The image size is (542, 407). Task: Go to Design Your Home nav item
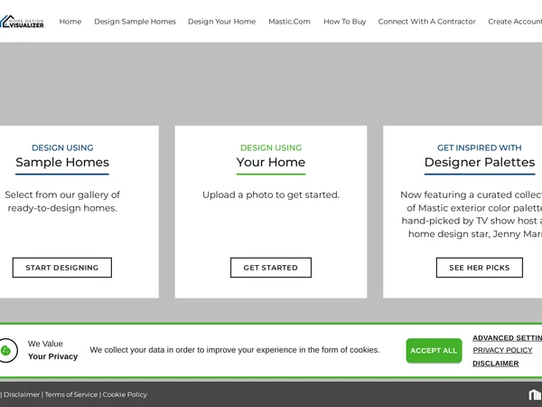[221, 22]
